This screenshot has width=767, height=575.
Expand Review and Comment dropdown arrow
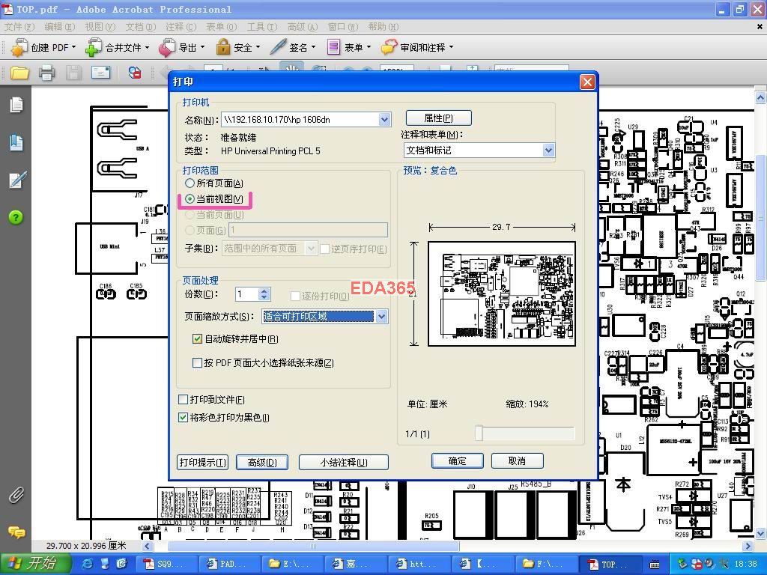451,47
